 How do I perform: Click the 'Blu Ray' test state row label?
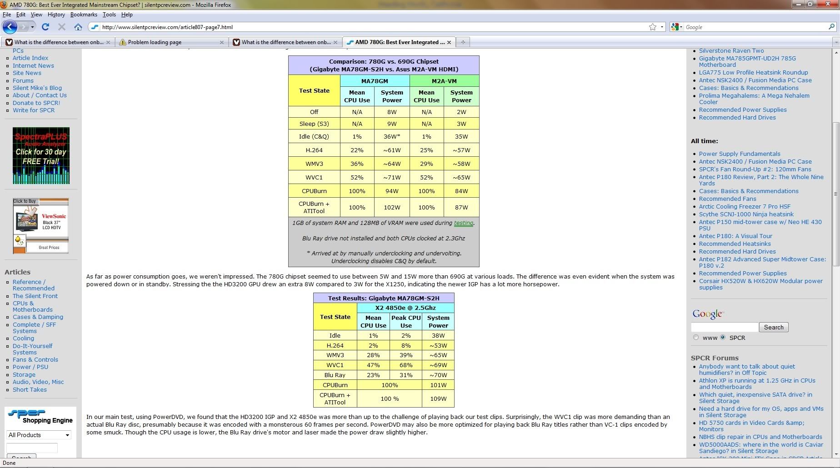click(x=335, y=375)
